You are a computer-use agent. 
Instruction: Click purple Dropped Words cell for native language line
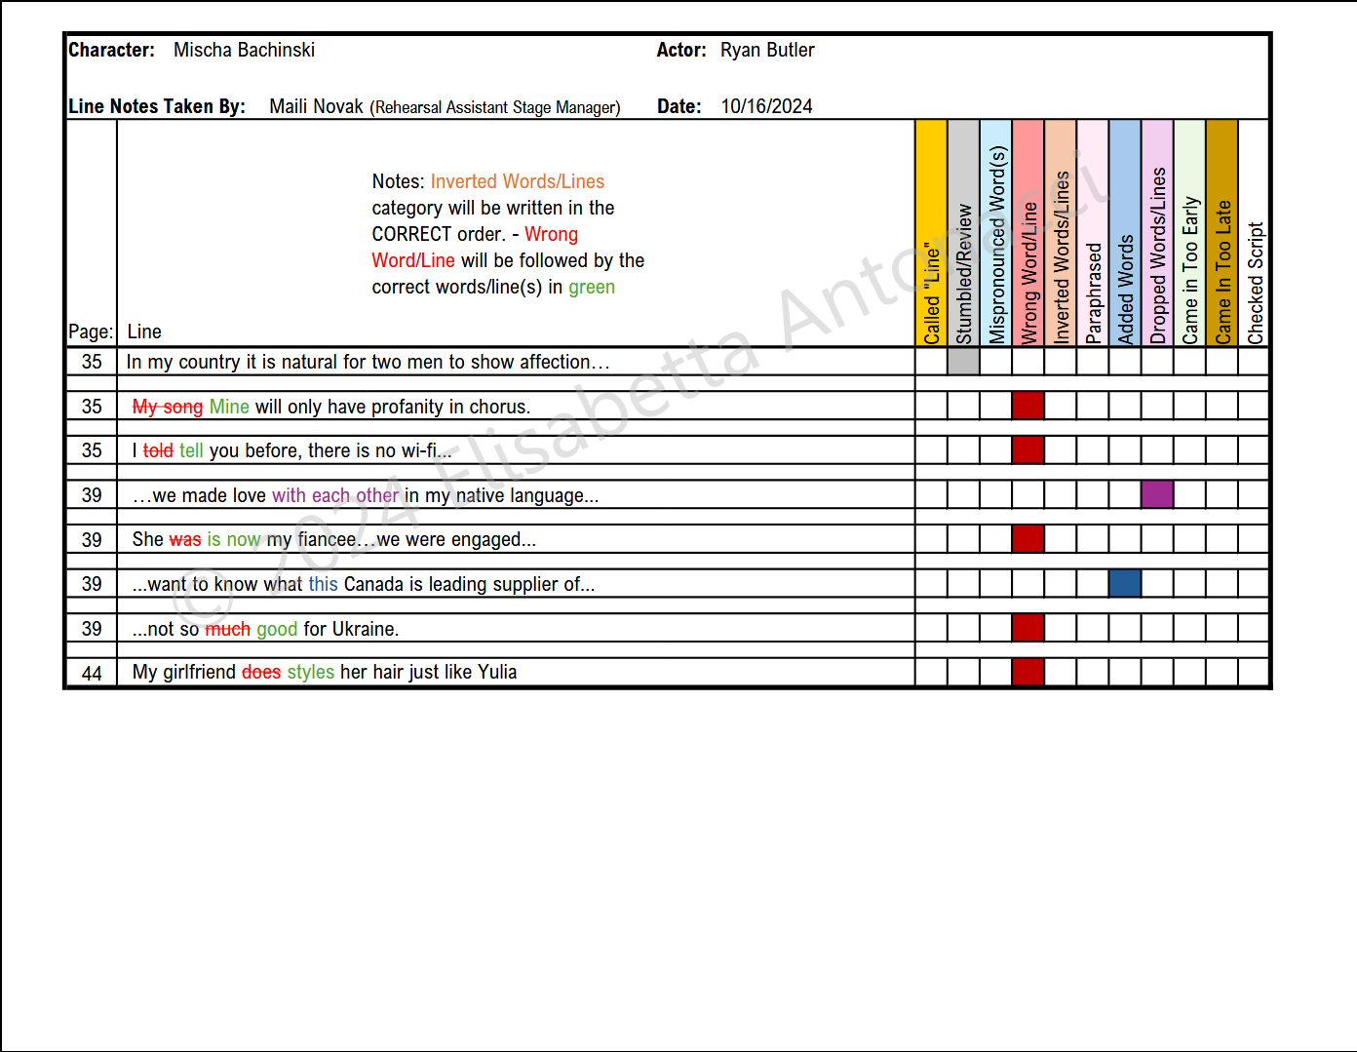(x=1157, y=494)
